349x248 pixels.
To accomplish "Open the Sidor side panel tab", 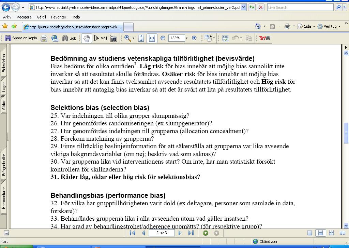I will pos(3,105).
